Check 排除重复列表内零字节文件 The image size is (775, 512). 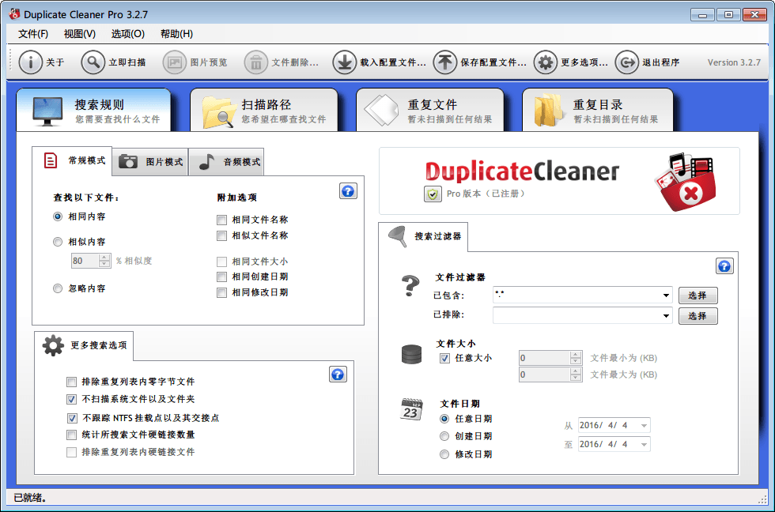pyautogui.click(x=72, y=382)
